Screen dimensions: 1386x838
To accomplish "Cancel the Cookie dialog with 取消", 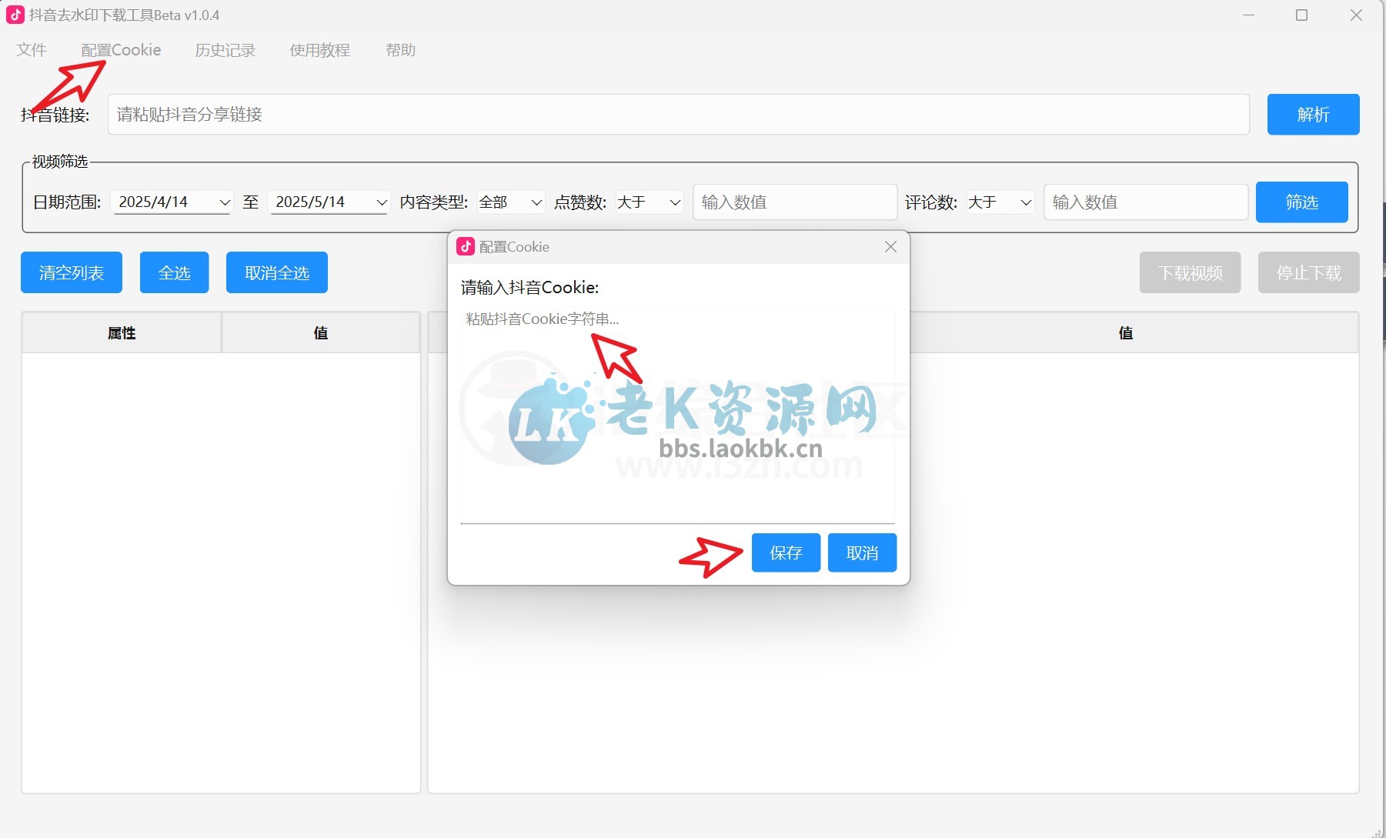I will pos(862,553).
